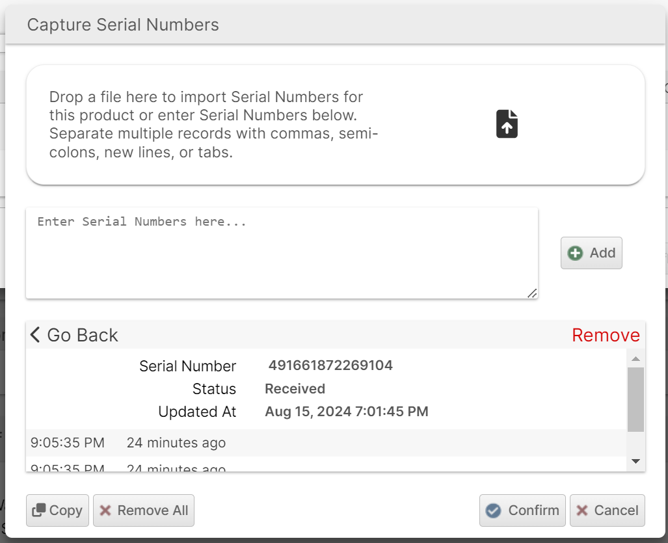Click the details panel scrollbar thumb
Image resolution: width=668 pixels, height=543 pixels.
[635, 399]
